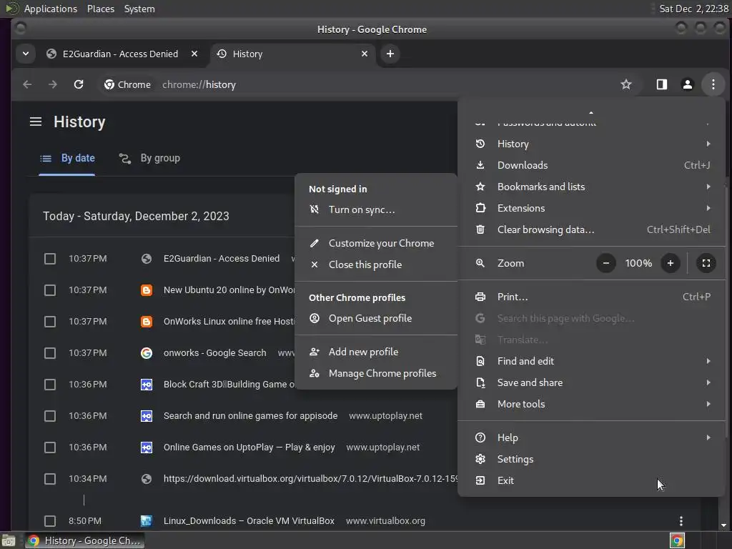Choose Customize your Chrome
The height and width of the screenshot is (549, 732).
point(376,243)
